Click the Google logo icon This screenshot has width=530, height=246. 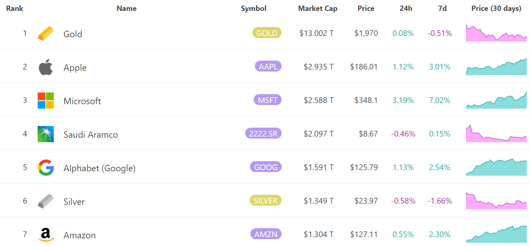46,168
